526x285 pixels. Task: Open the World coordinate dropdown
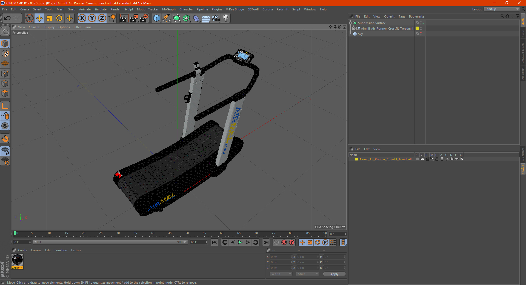[x=281, y=274]
